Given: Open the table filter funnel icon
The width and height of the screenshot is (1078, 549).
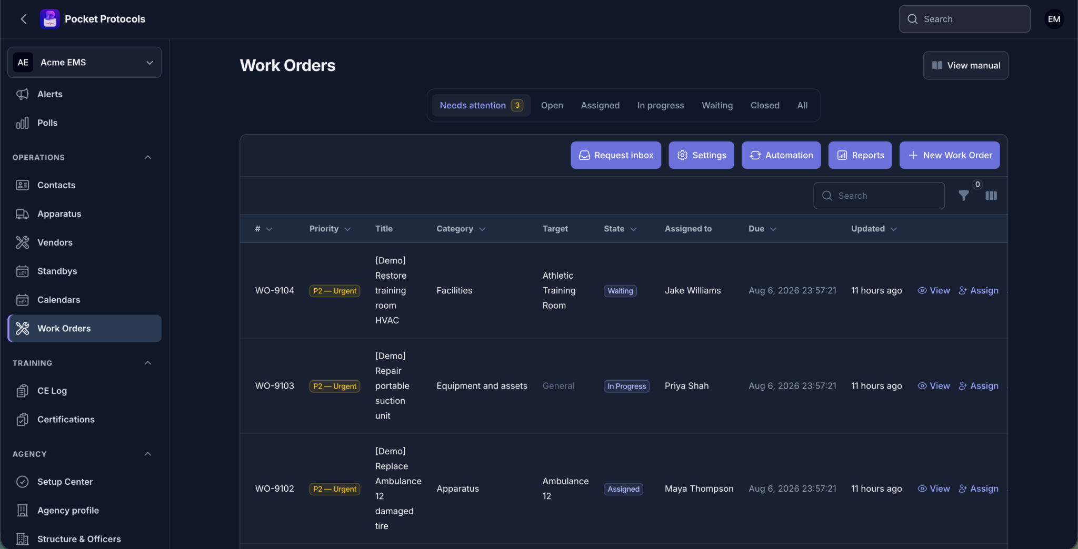Looking at the screenshot, I should [x=963, y=196].
